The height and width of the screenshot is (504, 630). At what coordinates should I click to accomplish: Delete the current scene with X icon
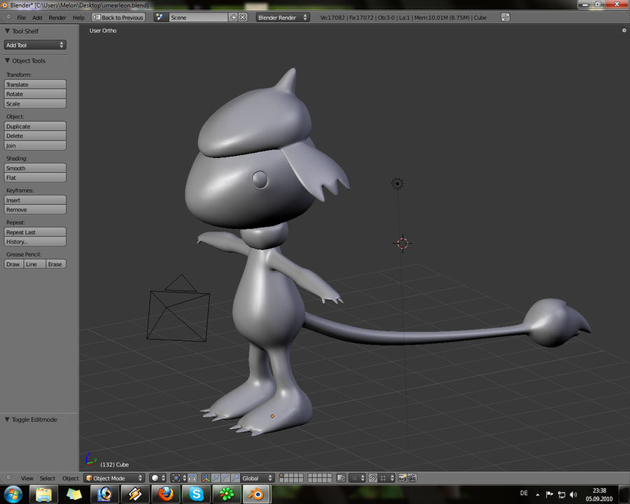pos(243,17)
